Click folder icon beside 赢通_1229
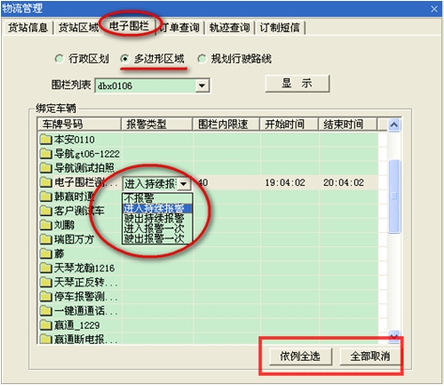 (46, 325)
